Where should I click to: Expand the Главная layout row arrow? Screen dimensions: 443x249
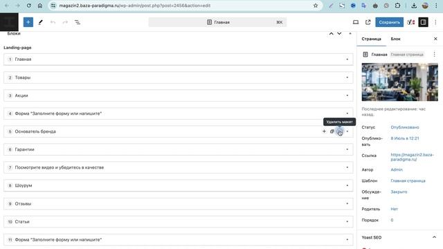pyautogui.click(x=347, y=59)
